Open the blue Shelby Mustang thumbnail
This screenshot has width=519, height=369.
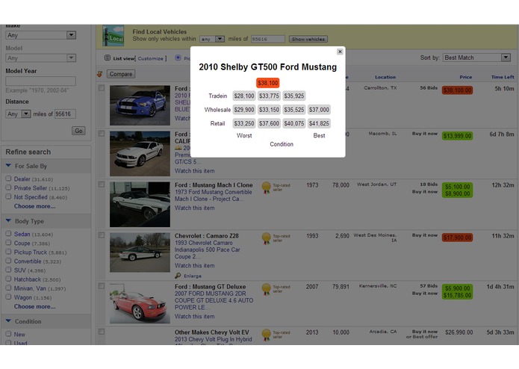click(x=140, y=105)
